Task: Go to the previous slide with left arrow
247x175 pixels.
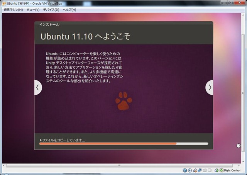Action: pyautogui.click(x=37, y=87)
